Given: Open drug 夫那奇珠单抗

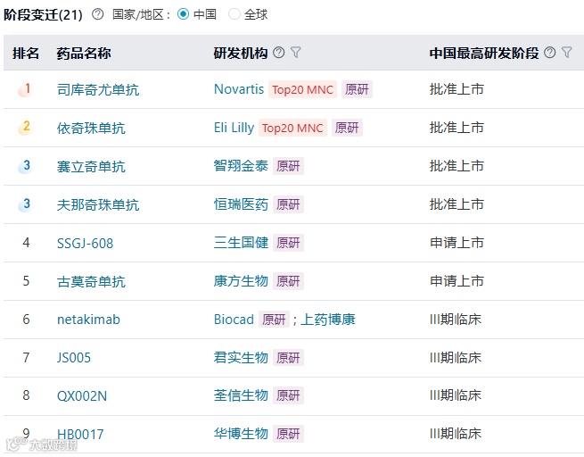Looking at the screenshot, I should click(x=98, y=204).
